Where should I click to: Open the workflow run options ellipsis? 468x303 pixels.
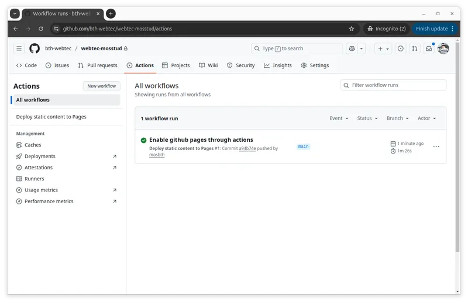pyautogui.click(x=436, y=147)
